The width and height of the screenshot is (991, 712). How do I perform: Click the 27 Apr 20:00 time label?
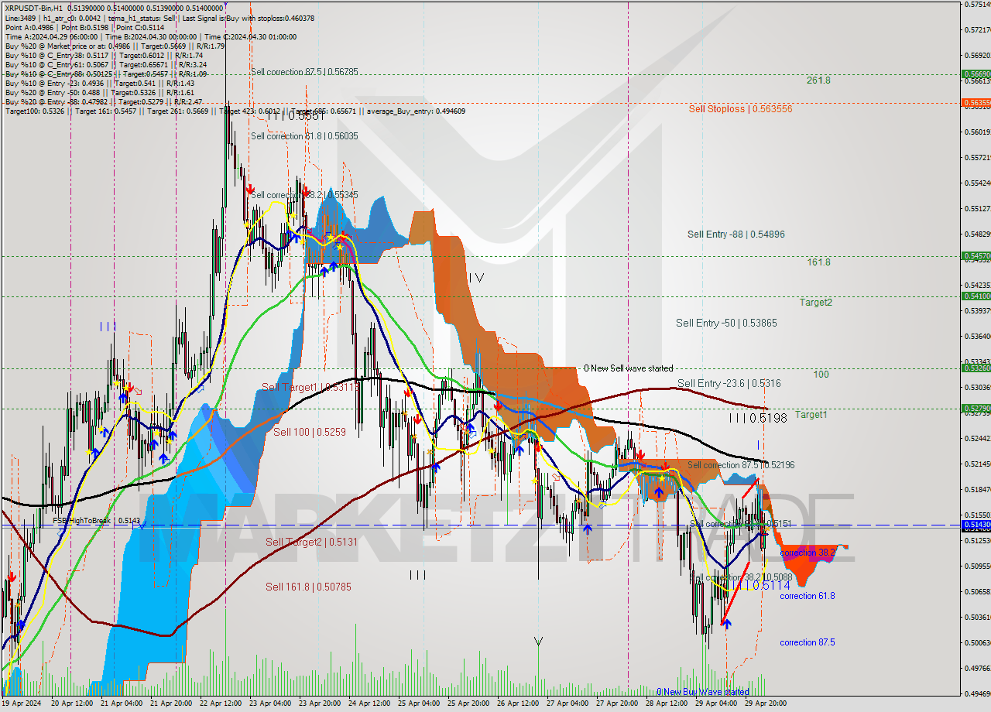(x=618, y=704)
